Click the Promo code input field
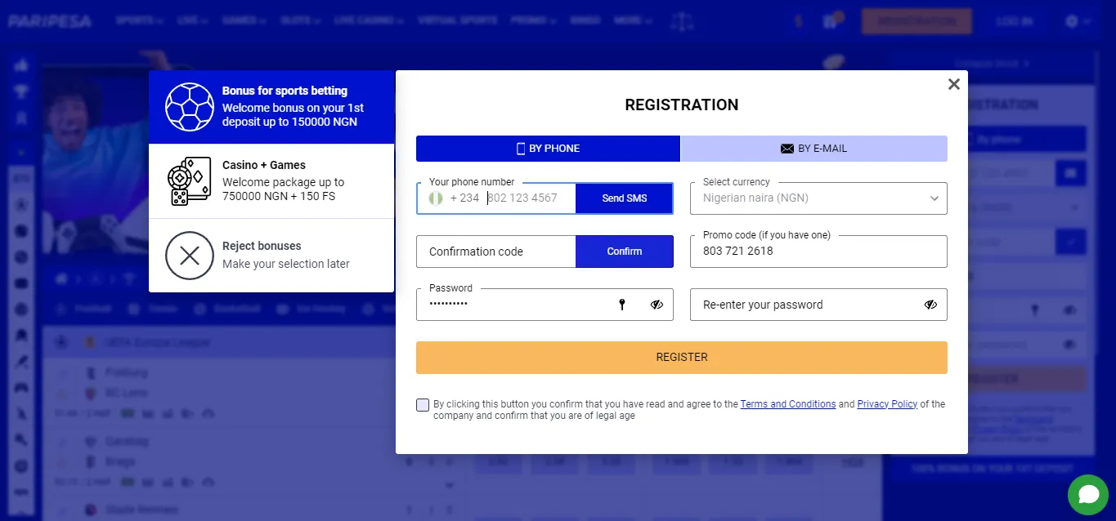Viewport: 1116px width, 521px height. [x=818, y=251]
